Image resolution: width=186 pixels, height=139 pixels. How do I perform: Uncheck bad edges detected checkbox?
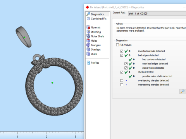[122, 55]
